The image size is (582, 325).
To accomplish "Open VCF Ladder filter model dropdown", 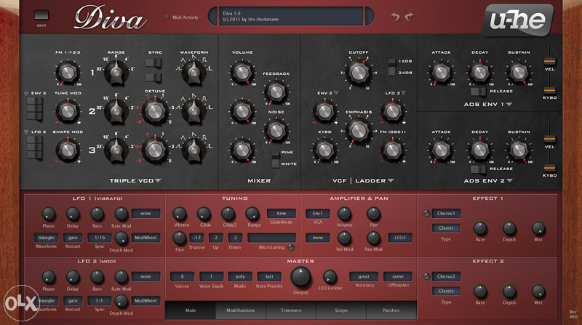I will [391, 180].
